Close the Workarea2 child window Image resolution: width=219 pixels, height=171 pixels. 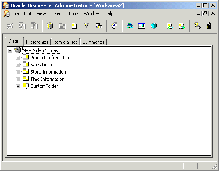click(213, 13)
